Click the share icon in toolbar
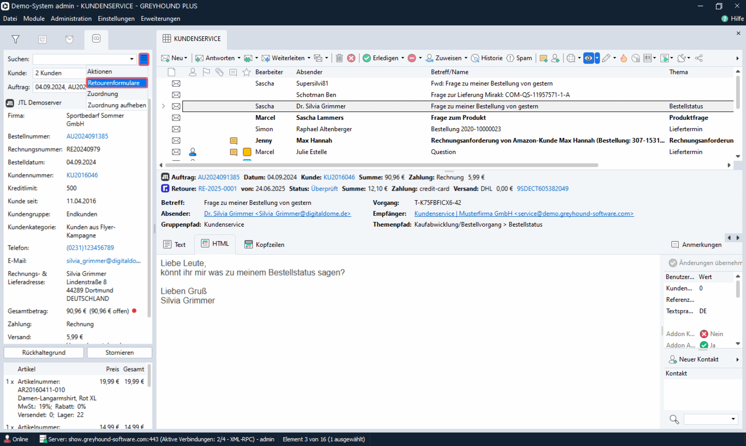Image resolution: width=746 pixels, height=446 pixels. point(699,58)
